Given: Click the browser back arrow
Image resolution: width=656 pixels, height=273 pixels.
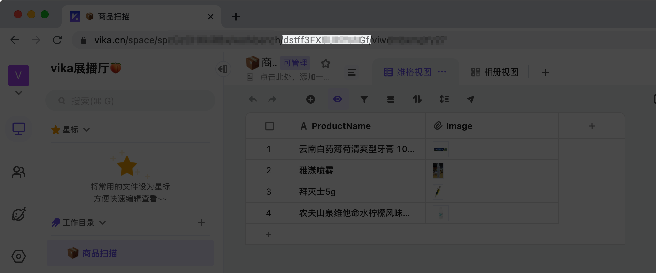Looking at the screenshot, I should point(15,40).
